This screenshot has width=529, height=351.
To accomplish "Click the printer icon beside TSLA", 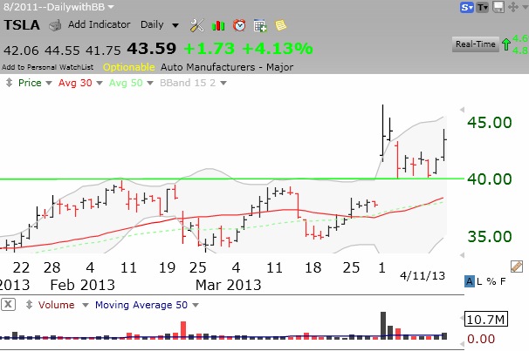I will point(55,25).
